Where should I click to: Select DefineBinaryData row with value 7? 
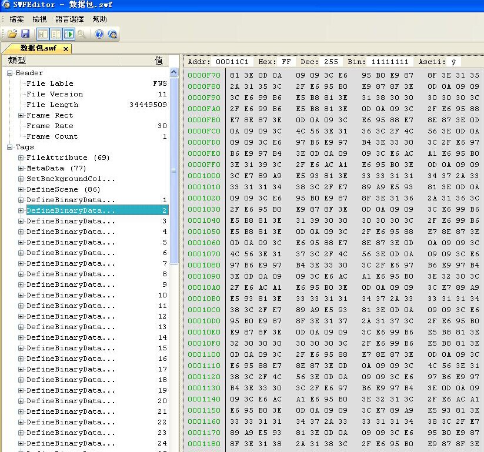tap(96, 263)
